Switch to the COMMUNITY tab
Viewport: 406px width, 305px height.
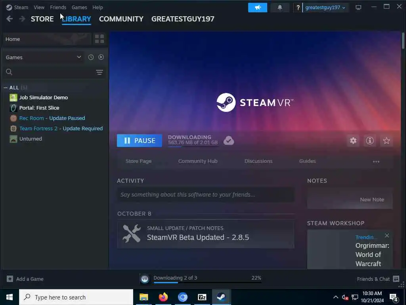click(x=121, y=19)
